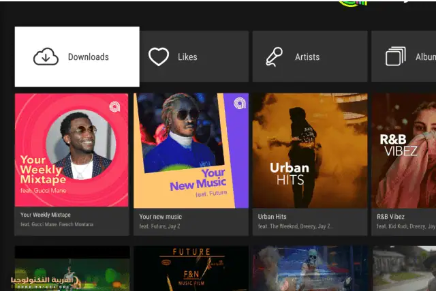Open Your Weekly Mixtape cover art
This screenshot has width=436, height=291.
click(x=72, y=150)
